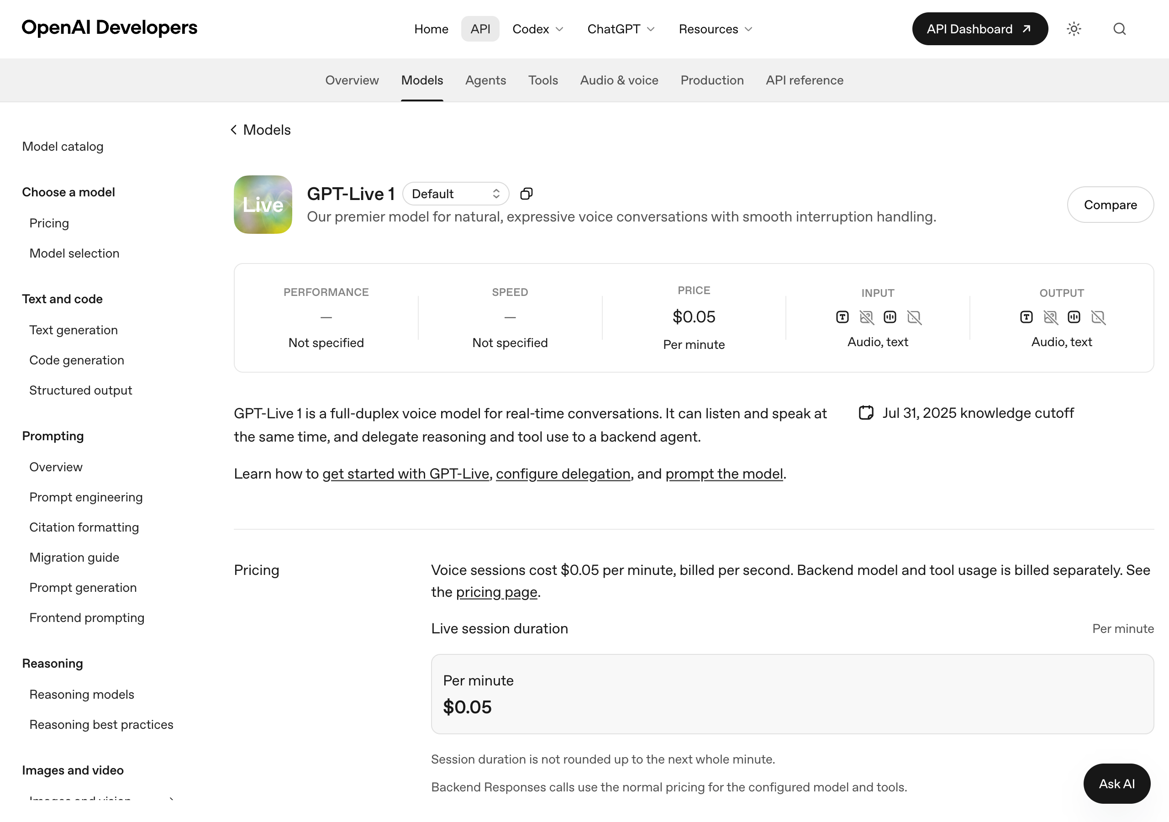Click the first crossed-out icon under INPUT

(x=867, y=317)
